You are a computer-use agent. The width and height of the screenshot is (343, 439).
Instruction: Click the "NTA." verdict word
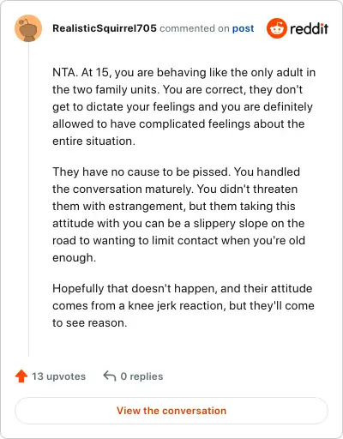(65, 72)
